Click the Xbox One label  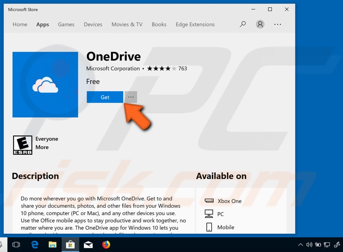230,201
